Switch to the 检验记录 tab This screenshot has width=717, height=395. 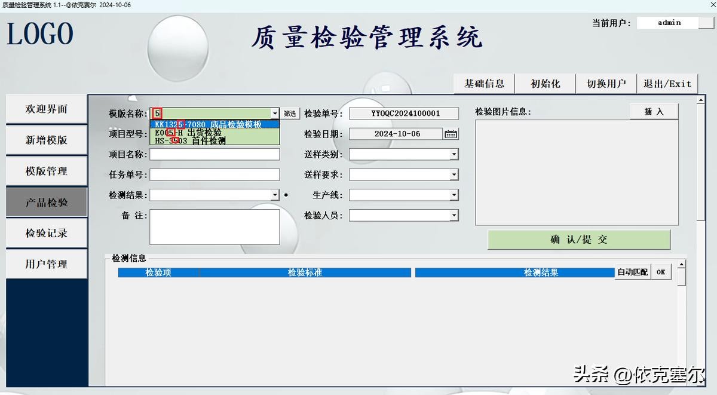pyautogui.click(x=47, y=233)
